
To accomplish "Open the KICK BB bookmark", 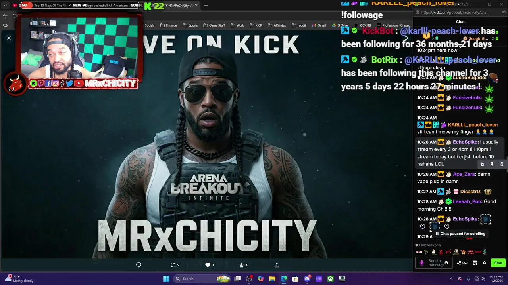I will (362, 25).
